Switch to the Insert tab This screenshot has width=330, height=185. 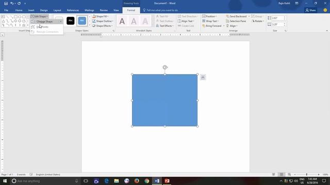click(31, 10)
